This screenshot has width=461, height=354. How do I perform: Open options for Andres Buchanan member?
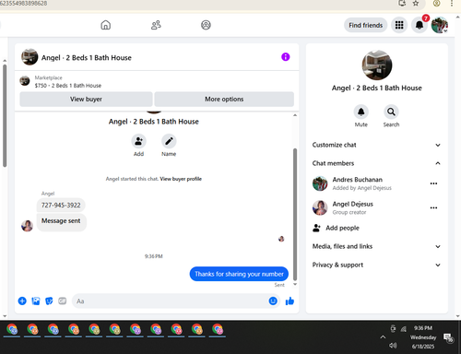coord(433,183)
